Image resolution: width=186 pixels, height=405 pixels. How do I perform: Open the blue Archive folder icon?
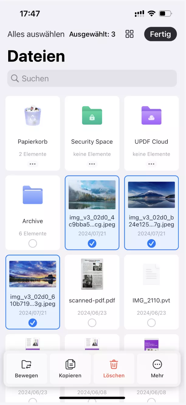point(33,195)
